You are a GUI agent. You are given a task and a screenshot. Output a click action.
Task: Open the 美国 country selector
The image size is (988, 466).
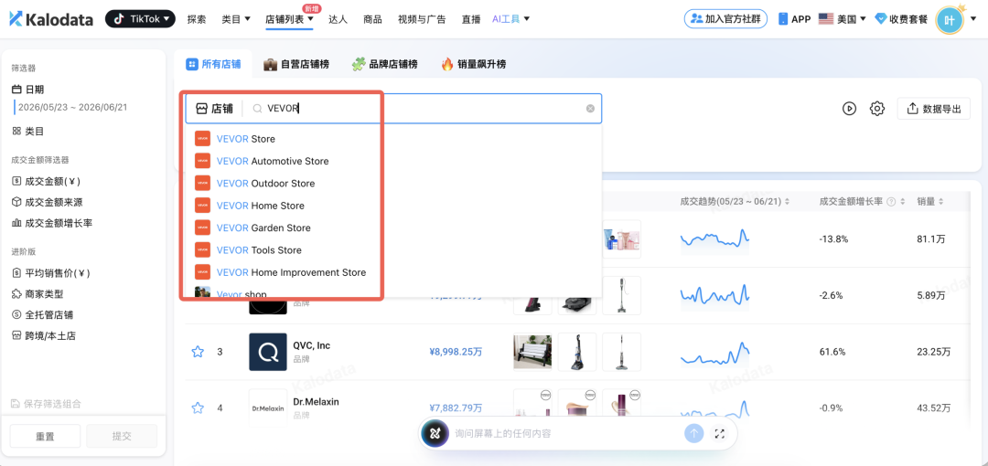(x=843, y=19)
